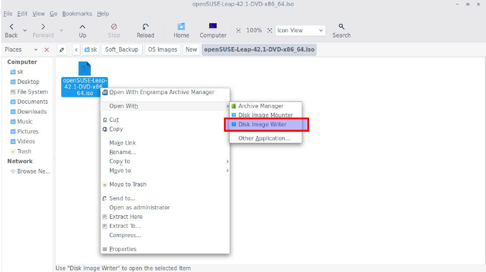This screenshot has width=486, height=272.
Task: Choose Compress in context menu
Action: 165,235
